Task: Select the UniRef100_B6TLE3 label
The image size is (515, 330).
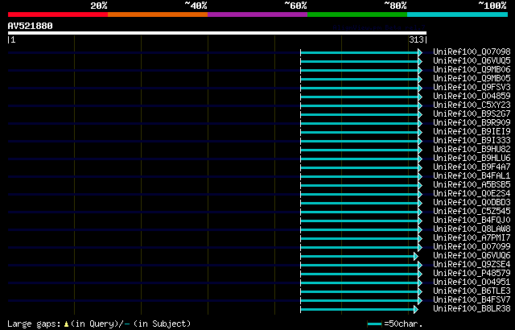Action: point(472,291)
